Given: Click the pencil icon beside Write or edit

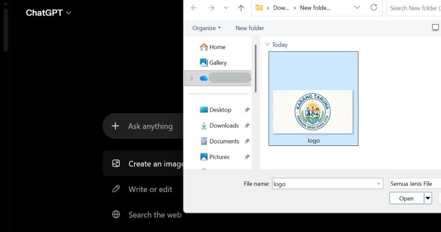Looking at the screenshot, I should point(116,189).
